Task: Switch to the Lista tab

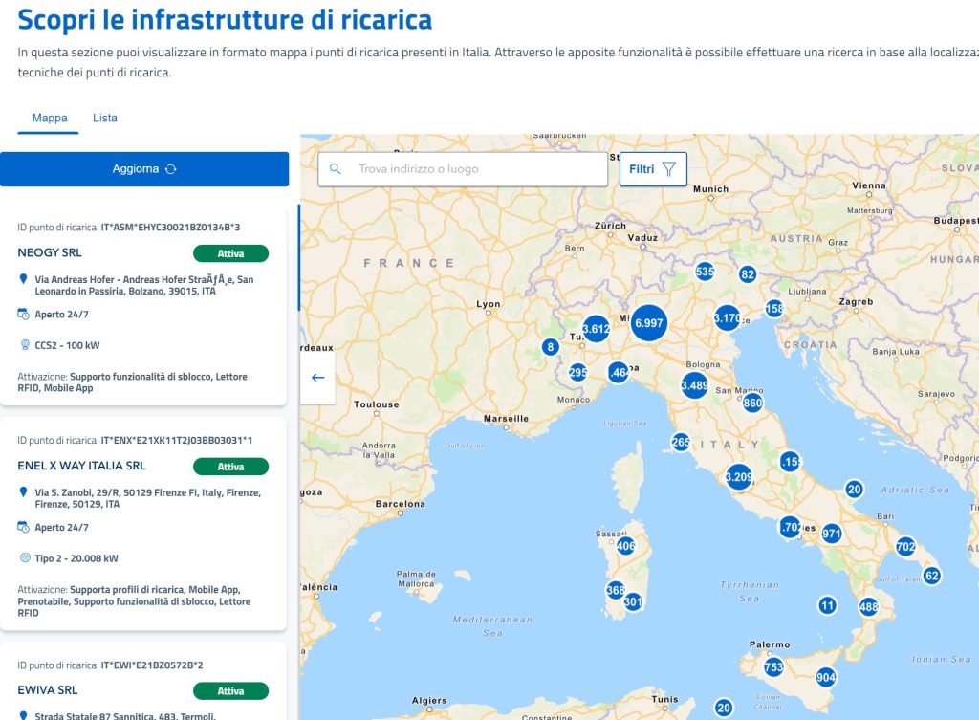Action: coord(105,118)
